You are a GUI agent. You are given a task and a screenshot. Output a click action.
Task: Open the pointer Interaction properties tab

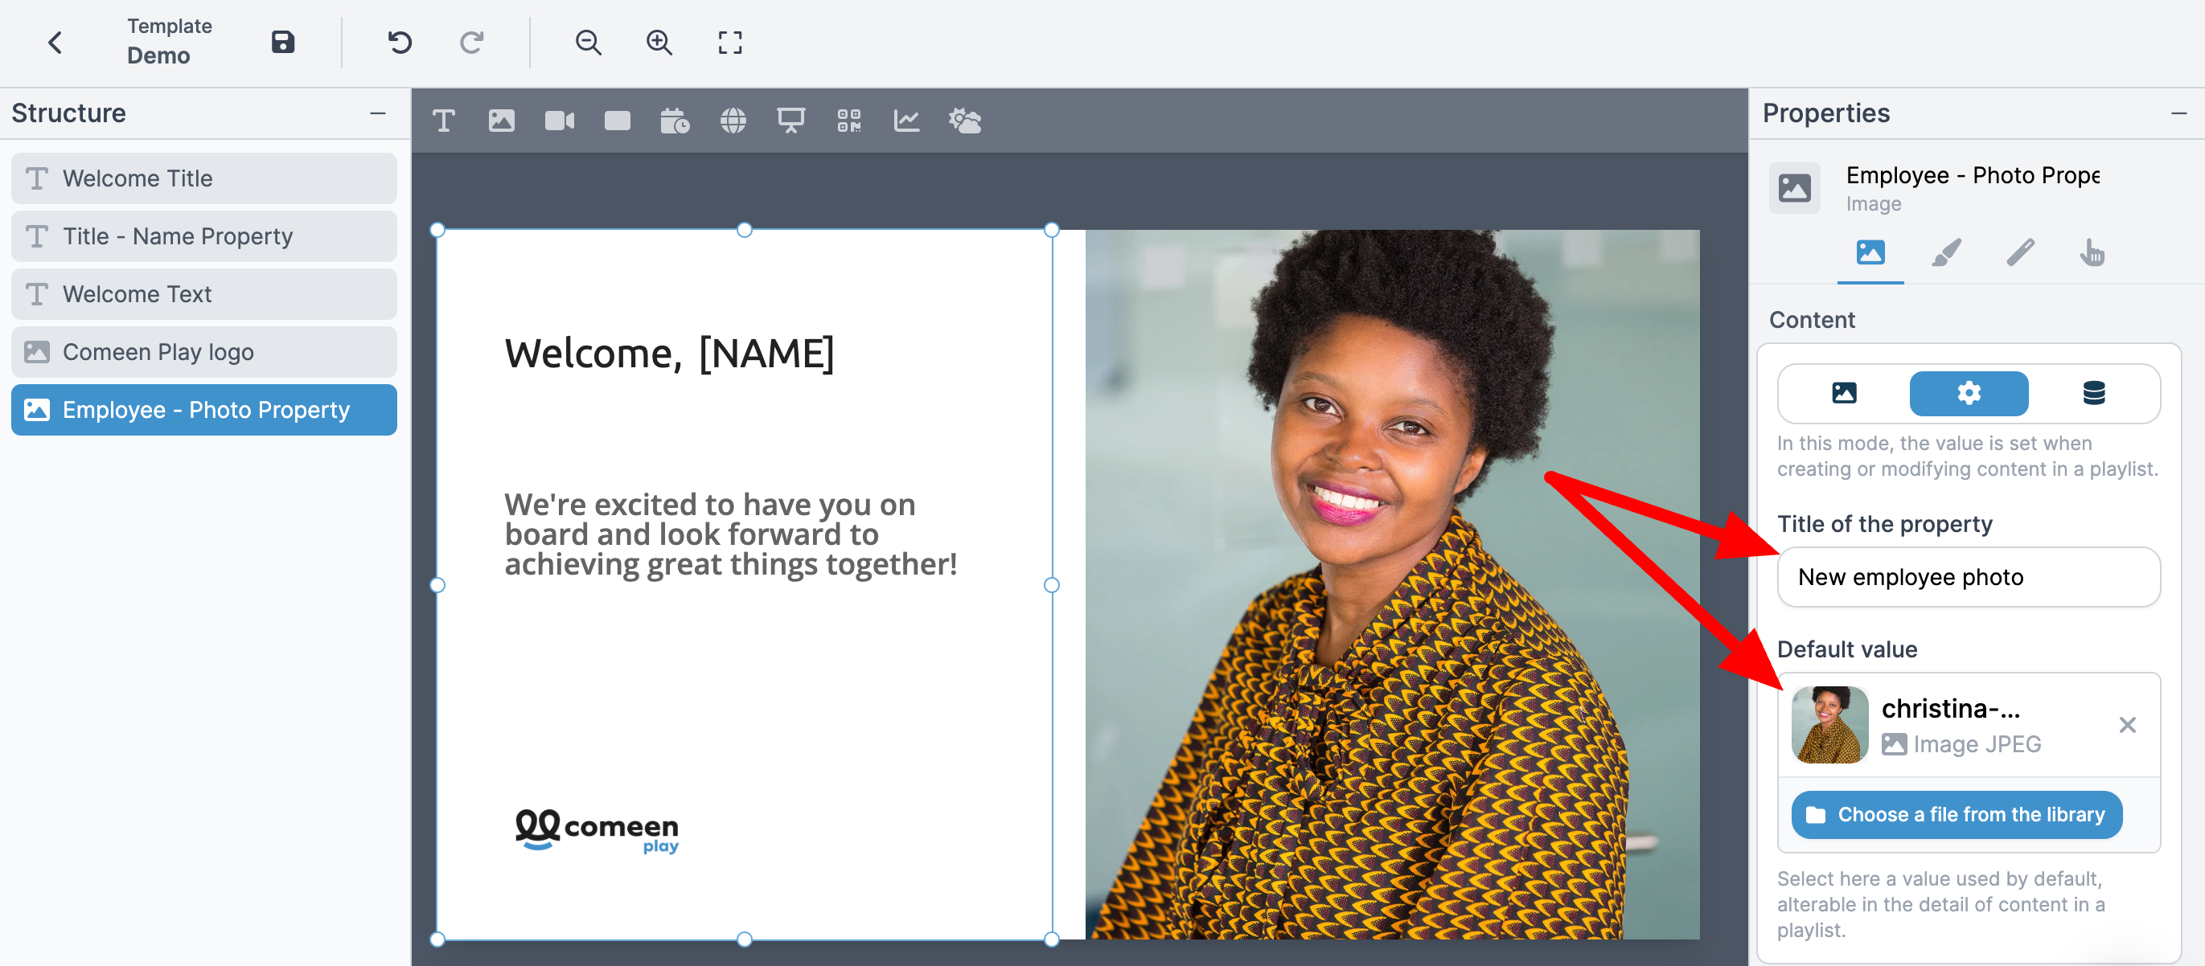2092,253
